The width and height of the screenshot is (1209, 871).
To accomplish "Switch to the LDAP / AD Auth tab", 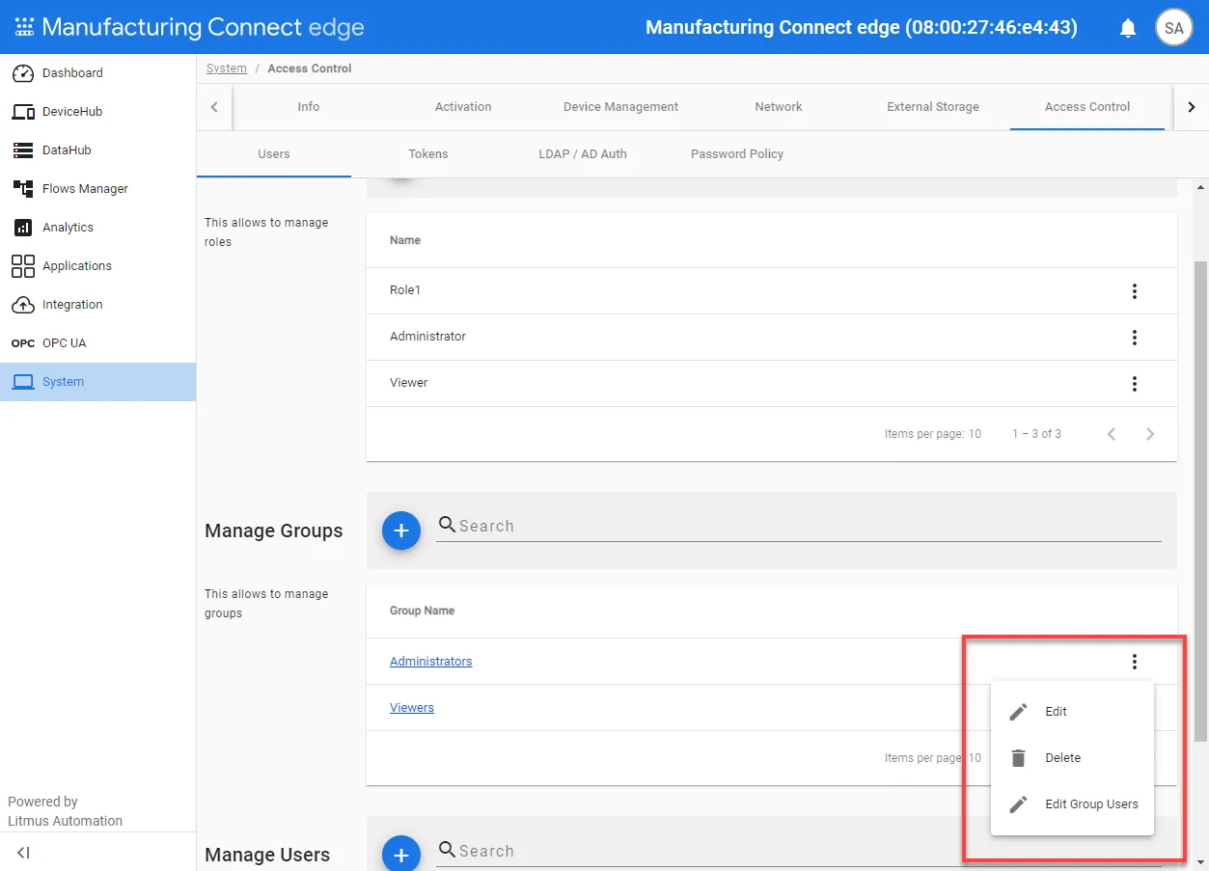I will tap(583, 154).
